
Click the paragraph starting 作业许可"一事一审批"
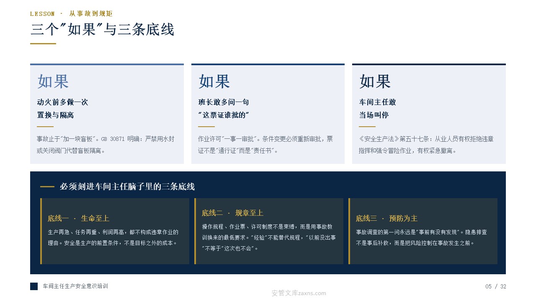[266, 145]
